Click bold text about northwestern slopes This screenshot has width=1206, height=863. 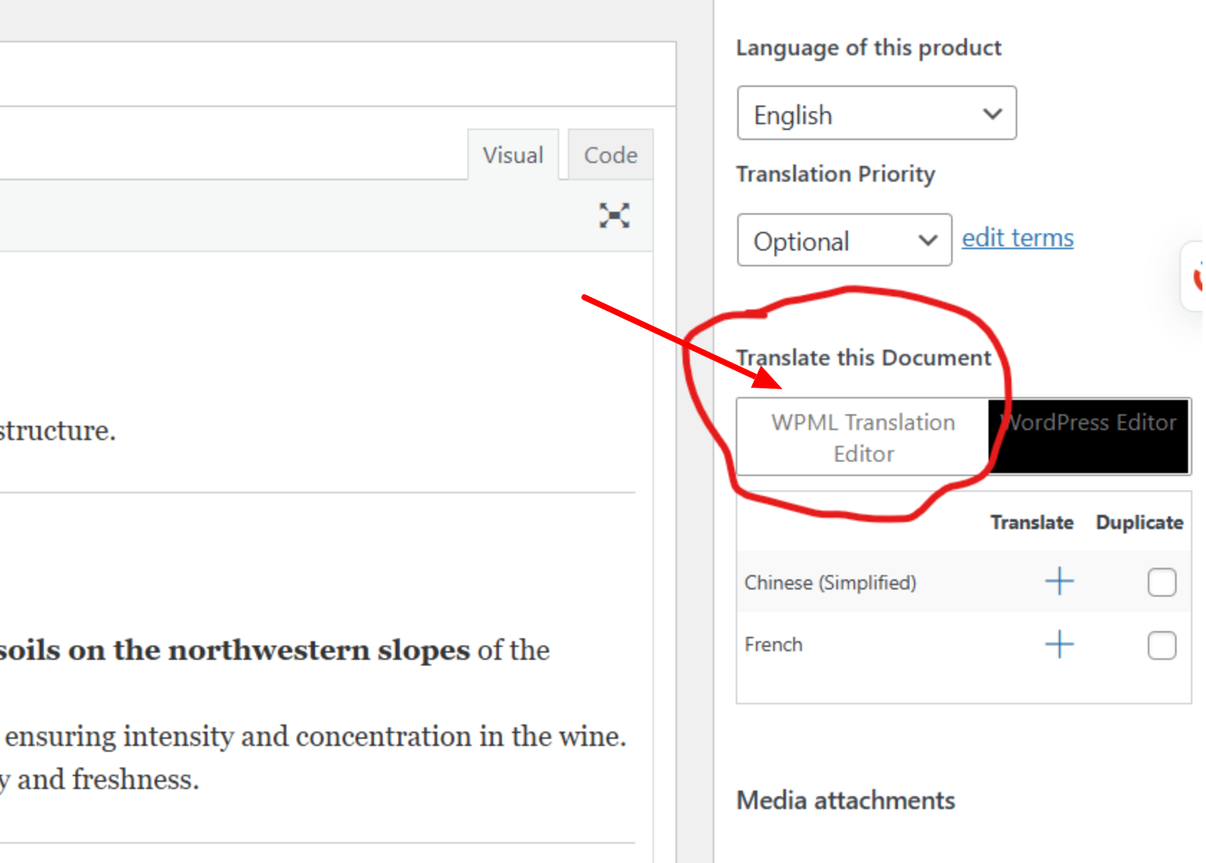[235, 650]
